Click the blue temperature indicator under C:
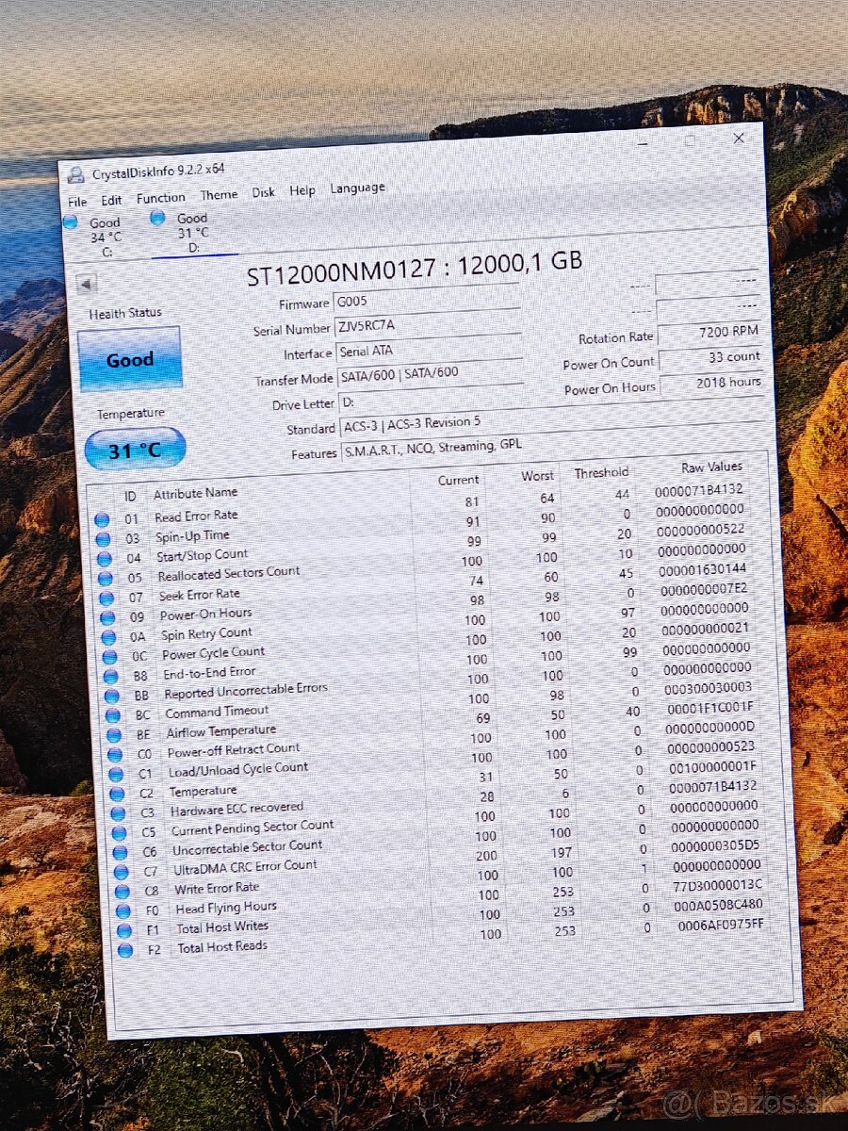The image size is (848, 1131). 70,221
